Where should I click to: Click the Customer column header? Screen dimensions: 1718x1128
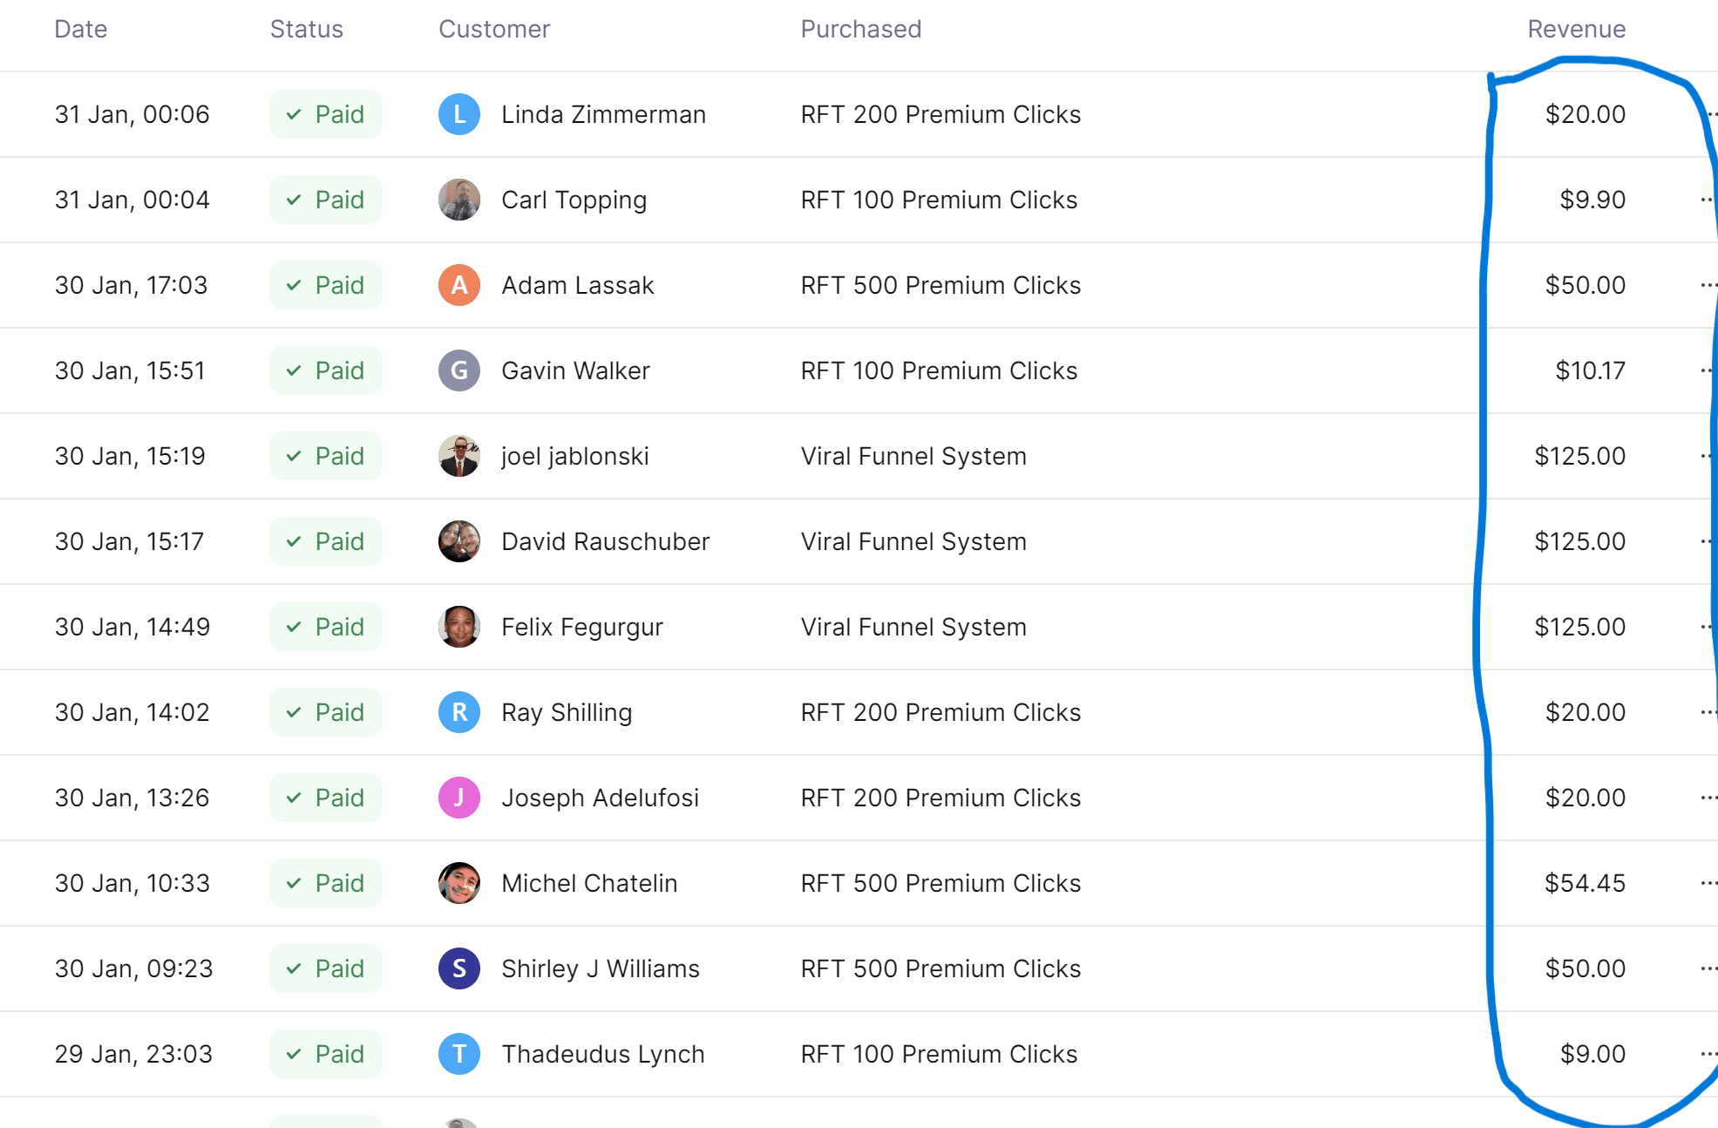pyautogui.click(x=494, y=29)
